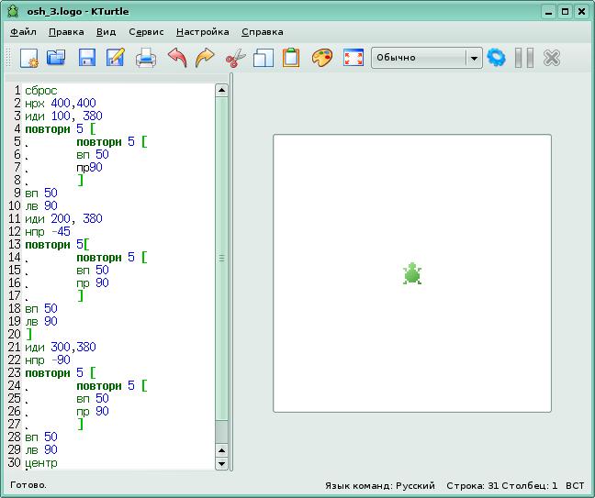Click the Save As pencil-floppy icon
The image size is (595, 498).
click(116, 58)
